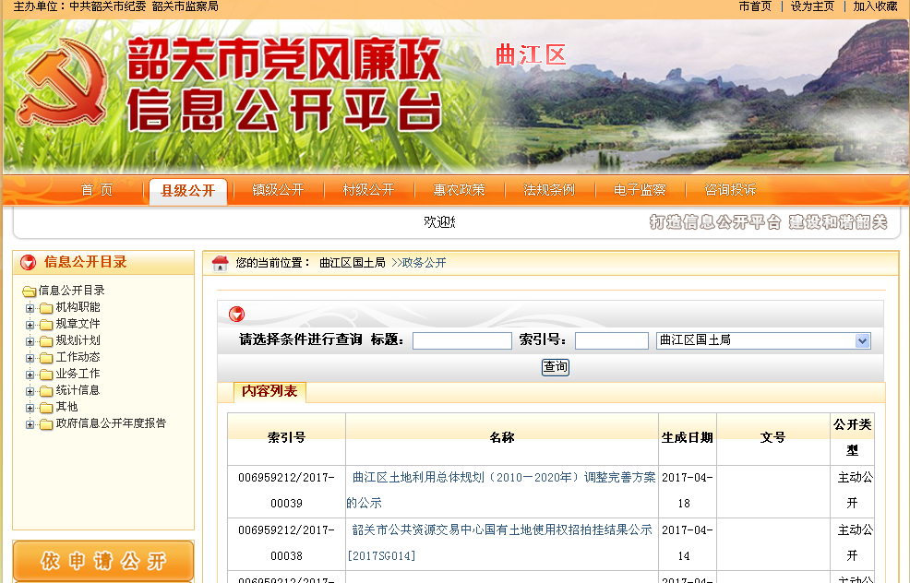Expand the 机构职能 tree node
The width and height of the screenshot is (910, 583).
(30, 308)
